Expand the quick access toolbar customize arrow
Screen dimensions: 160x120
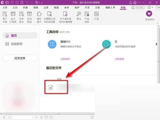point(42,3)
